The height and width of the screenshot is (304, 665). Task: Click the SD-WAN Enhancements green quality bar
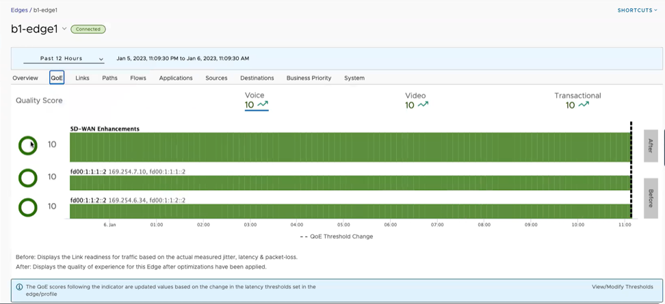(349, 148)
